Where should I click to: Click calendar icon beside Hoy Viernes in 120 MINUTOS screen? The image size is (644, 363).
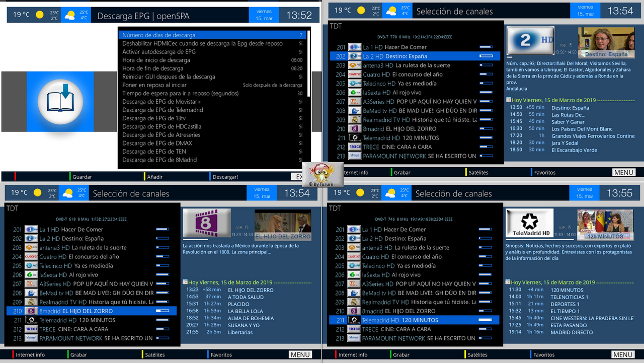click(508, 282)
